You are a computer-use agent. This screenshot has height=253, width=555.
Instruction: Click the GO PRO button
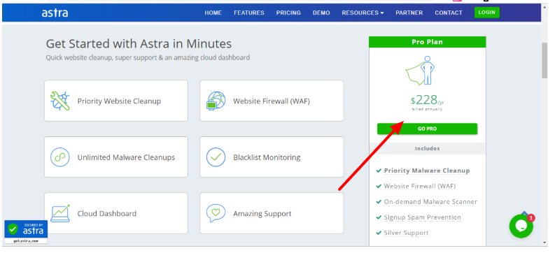(x=427, y=129)
